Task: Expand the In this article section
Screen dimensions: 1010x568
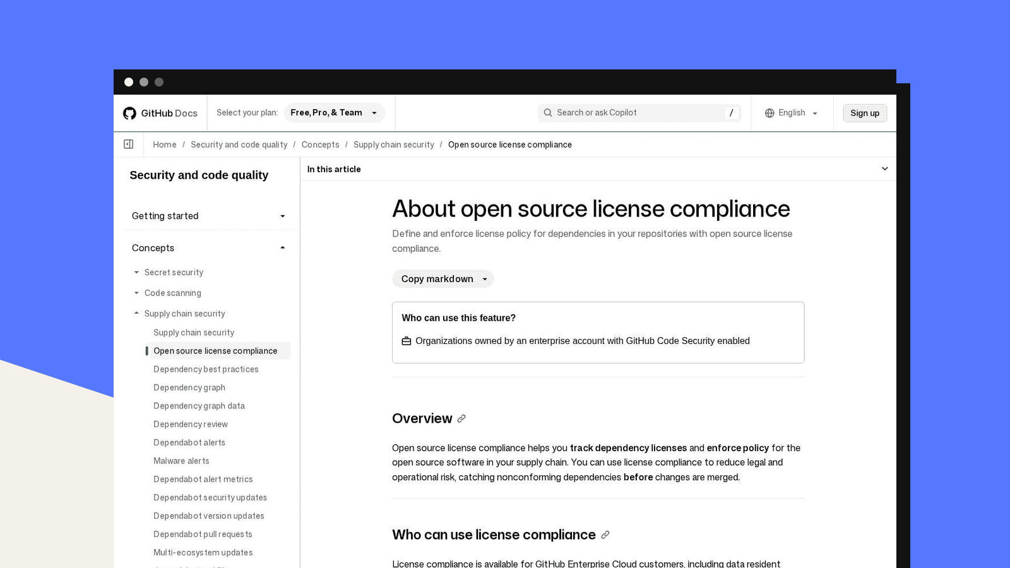Action: (598, 169)
